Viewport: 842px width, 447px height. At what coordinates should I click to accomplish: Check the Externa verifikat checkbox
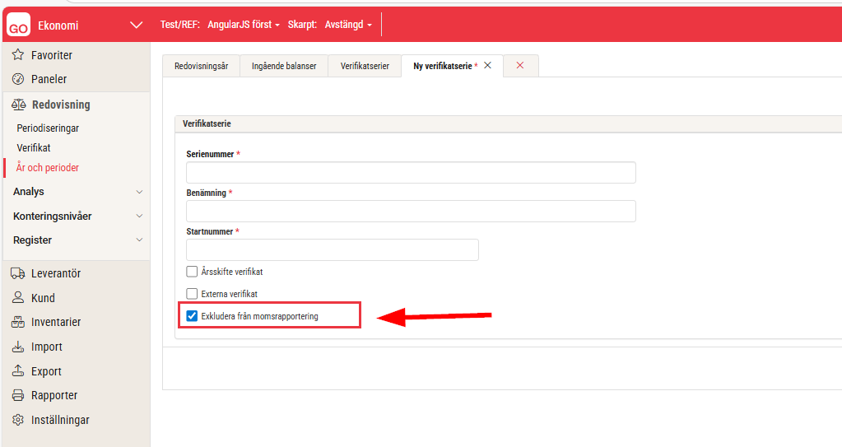click(x=193, y=294)
